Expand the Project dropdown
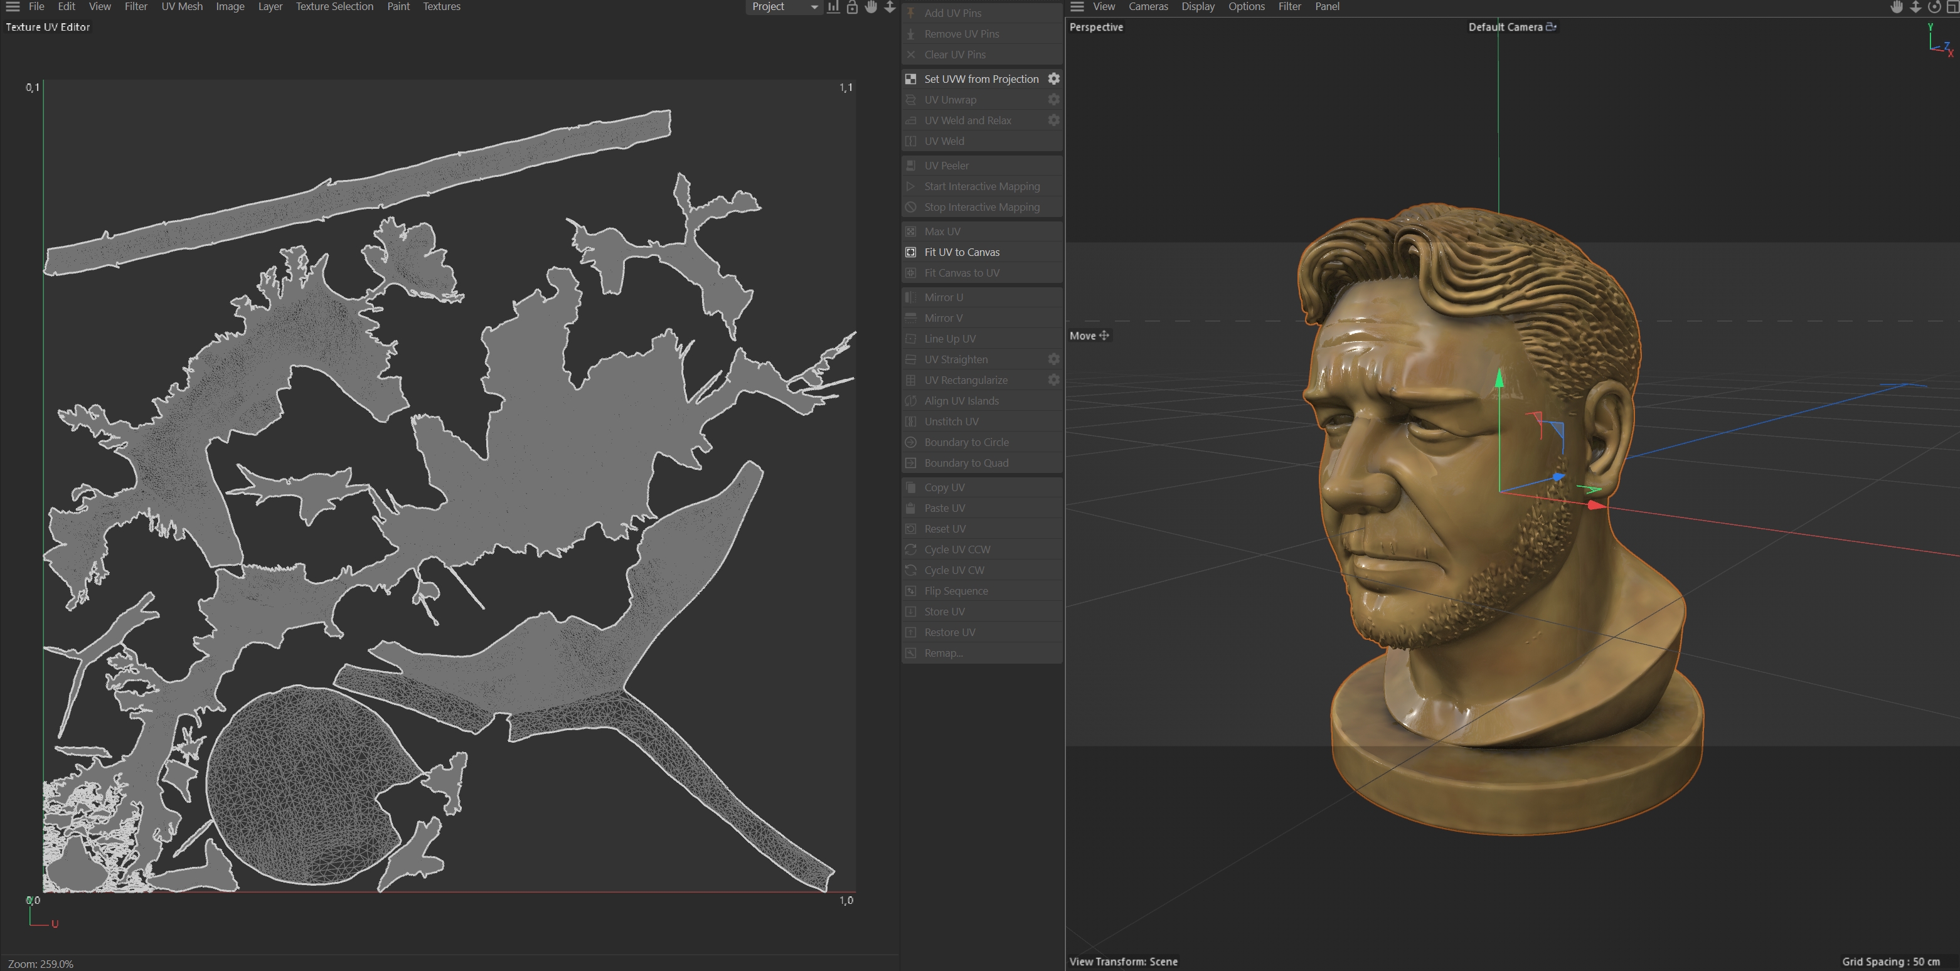1960x971 pixels. point(784,7)
